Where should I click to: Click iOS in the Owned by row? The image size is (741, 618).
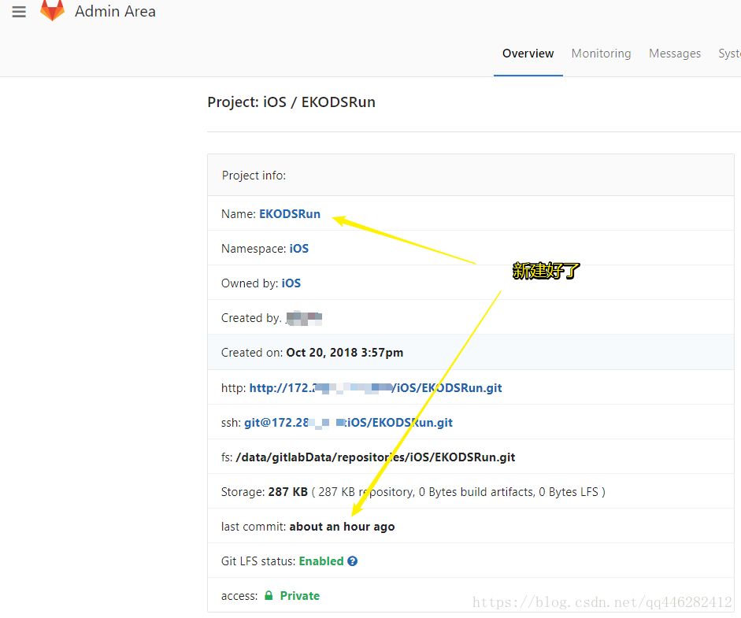pyautogui.click(x=291, y=283)
